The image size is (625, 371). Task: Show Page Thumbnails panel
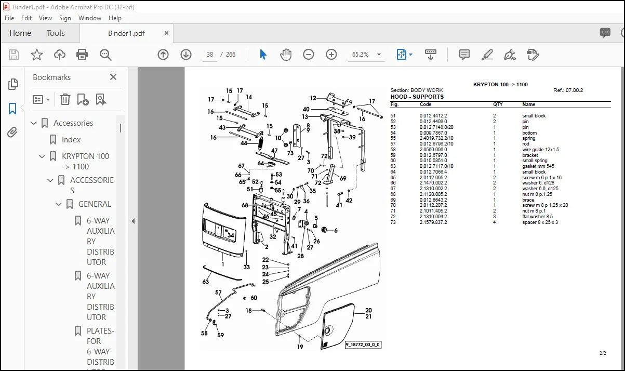(13, 84)
